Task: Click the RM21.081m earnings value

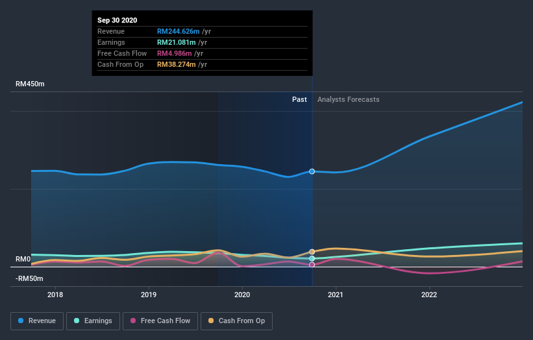Action: pos(176,42)
